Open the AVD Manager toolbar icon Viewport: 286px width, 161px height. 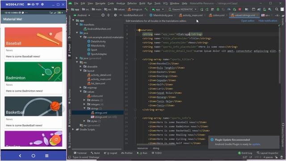[264, 9]
